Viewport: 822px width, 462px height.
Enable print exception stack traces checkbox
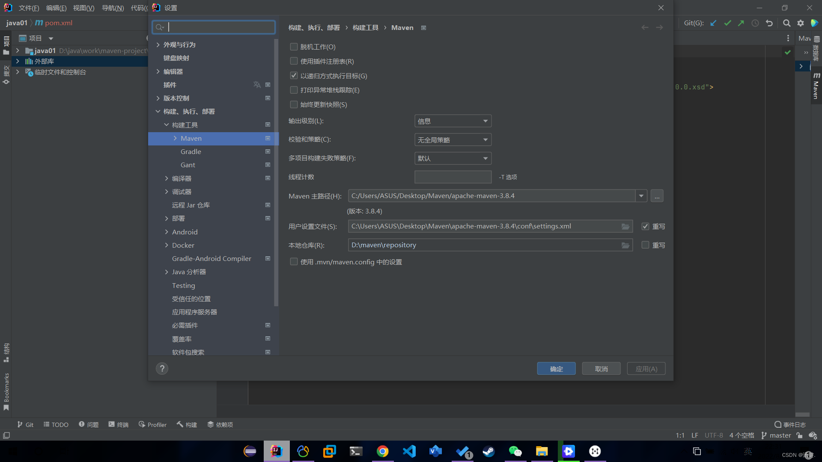(294, 90)
